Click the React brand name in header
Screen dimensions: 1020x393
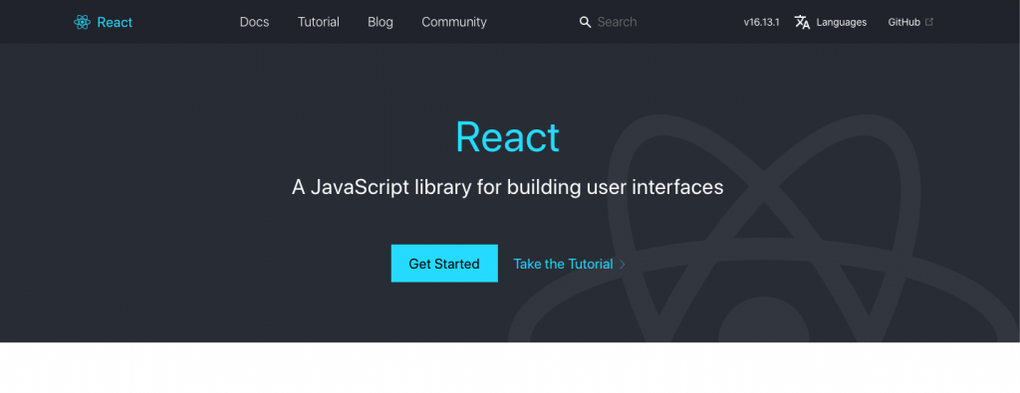[115, 22]
